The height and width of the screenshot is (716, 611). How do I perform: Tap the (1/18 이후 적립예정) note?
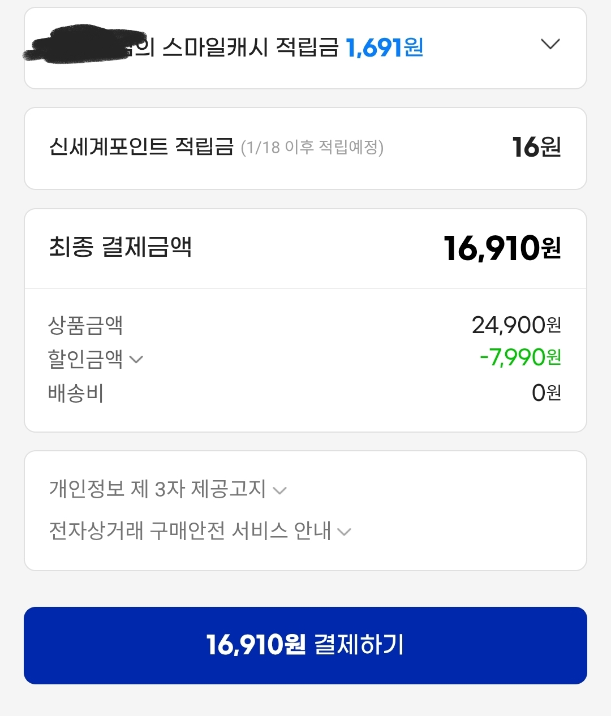(x=312, y=148)
